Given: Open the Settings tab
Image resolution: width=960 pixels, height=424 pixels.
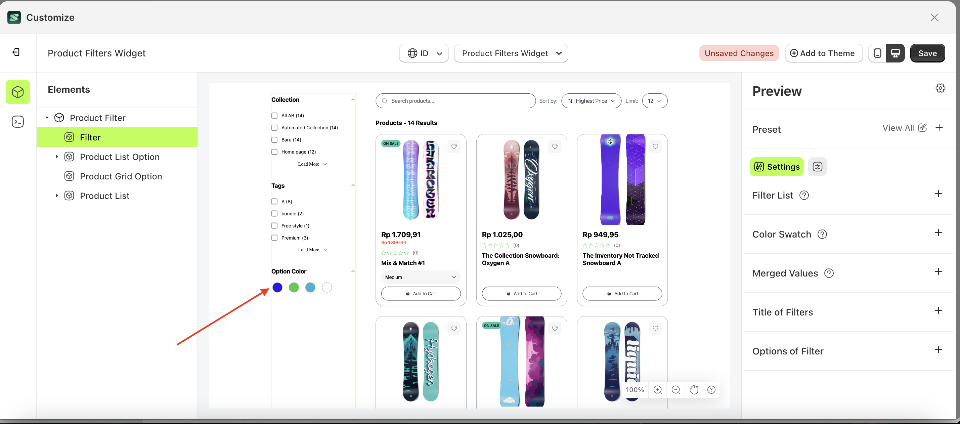Looking at the screenshot, I should [777, 167].
